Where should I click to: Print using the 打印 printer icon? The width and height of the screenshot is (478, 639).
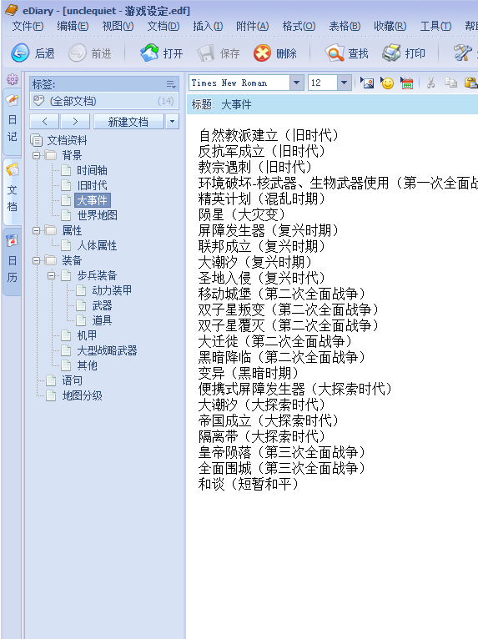391,53
